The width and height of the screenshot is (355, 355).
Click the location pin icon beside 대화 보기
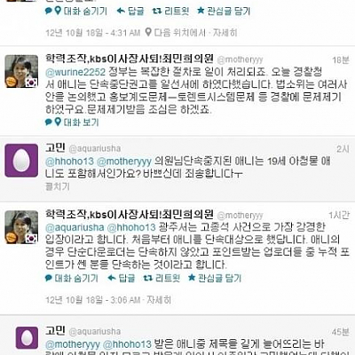[x=58, y=122]
